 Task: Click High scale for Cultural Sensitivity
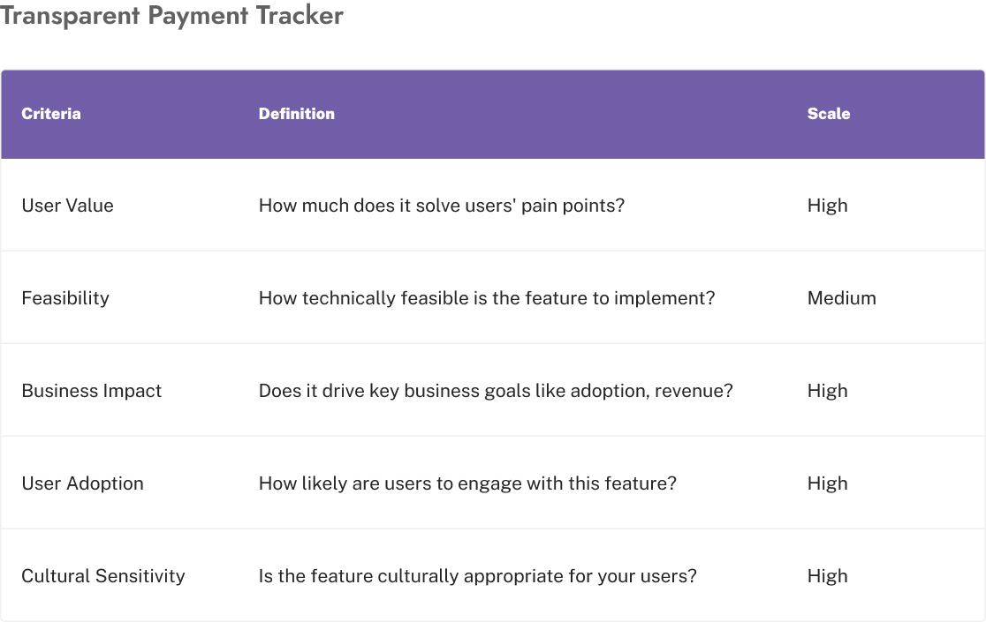(x=828, y=576)
